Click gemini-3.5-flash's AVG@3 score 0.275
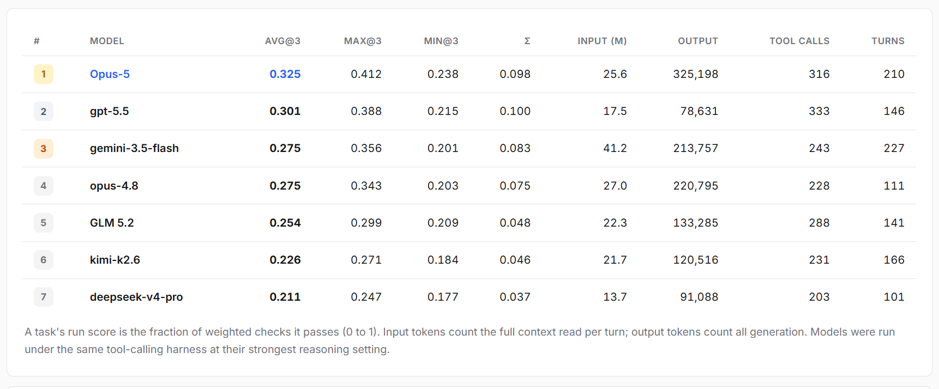 285,148
